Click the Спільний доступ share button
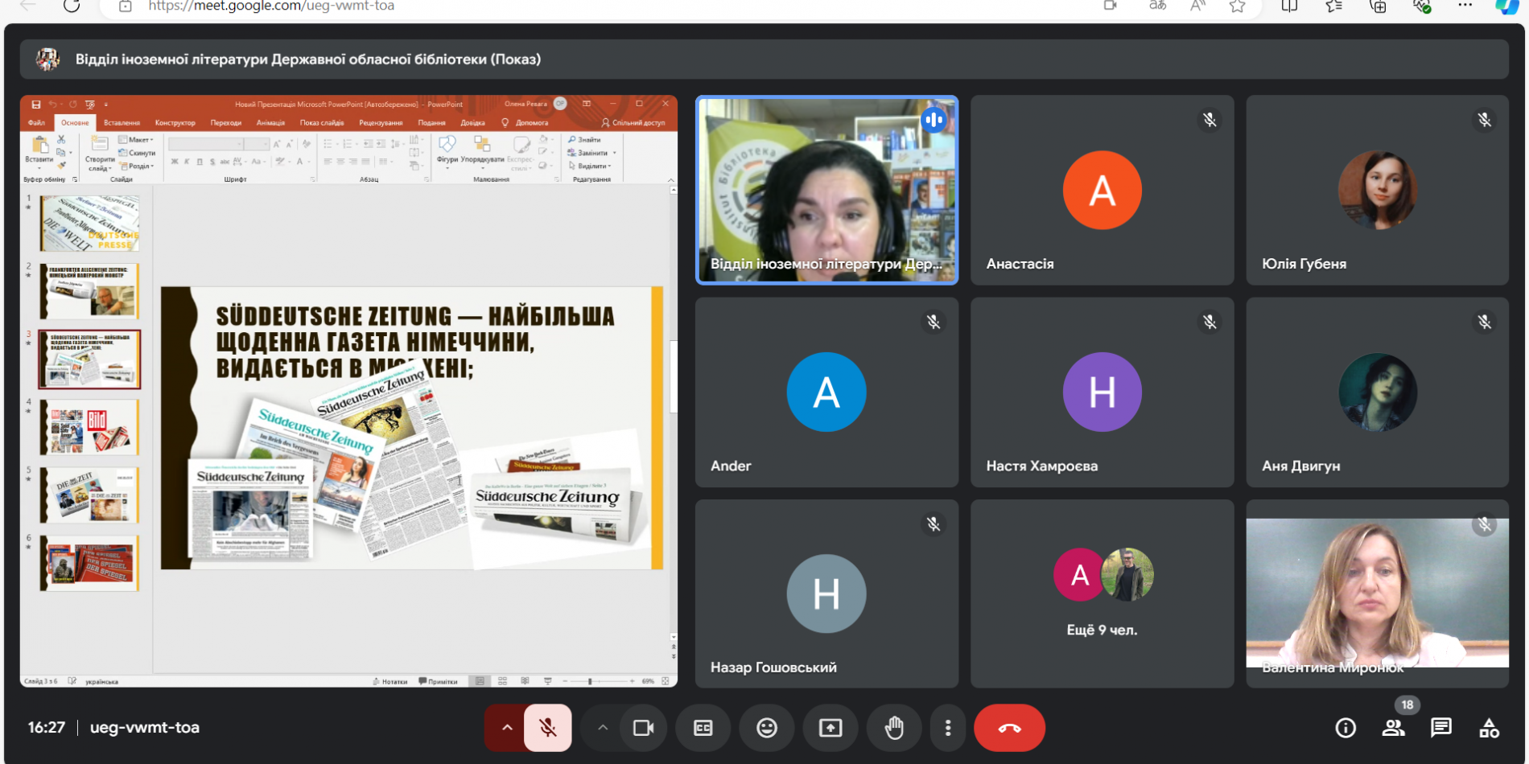The width and height of the screenshot is (1529, 764). [x=633, y=123]
